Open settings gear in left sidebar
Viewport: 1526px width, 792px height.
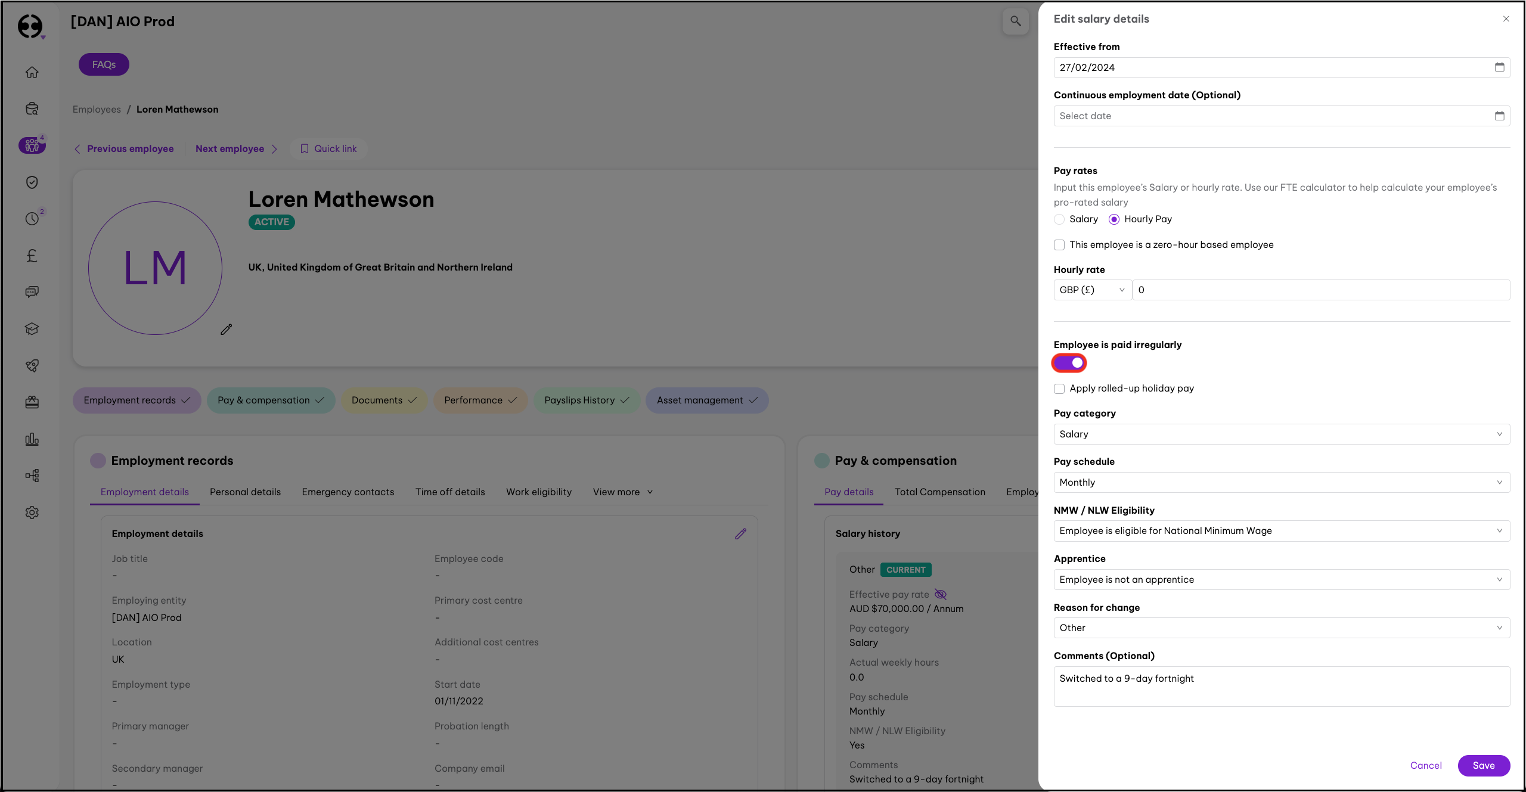coord(32,513)
